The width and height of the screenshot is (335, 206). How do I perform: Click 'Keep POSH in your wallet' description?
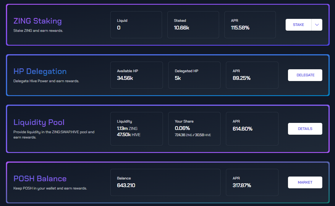click(x=50, y=188)
